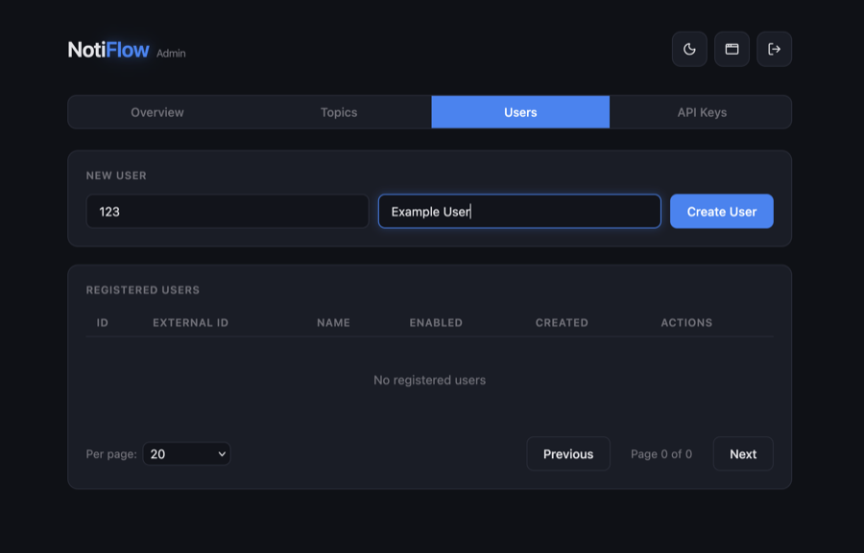Click the NAME column header

tap(333, 323)
